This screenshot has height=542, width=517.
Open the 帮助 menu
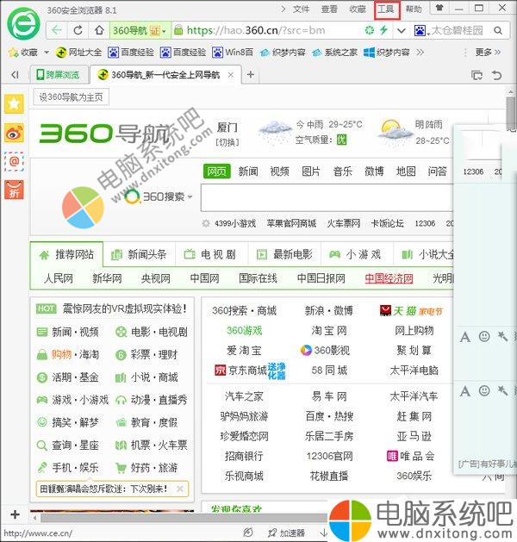pos(414,9)
